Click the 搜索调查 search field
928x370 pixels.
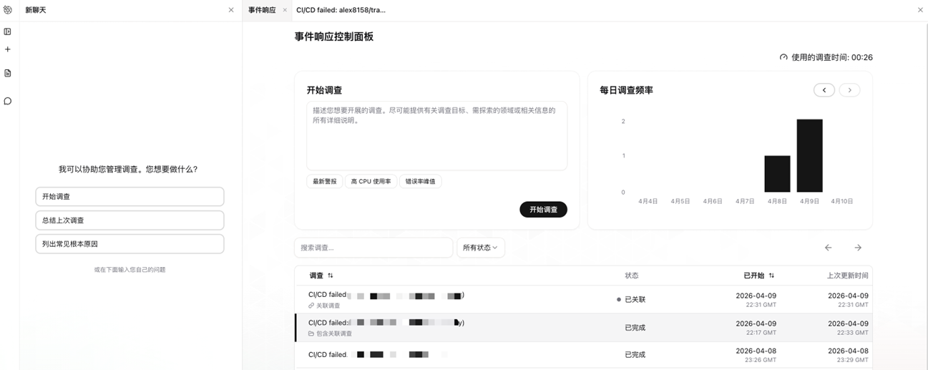[373, 248]
